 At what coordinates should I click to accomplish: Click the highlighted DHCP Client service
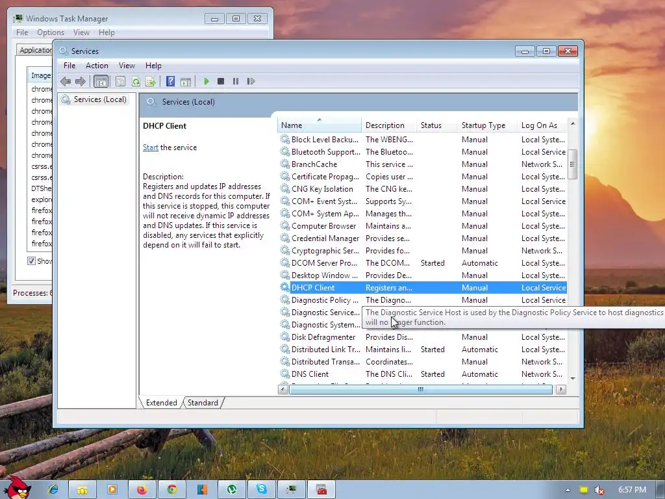[x=423, y=287]
